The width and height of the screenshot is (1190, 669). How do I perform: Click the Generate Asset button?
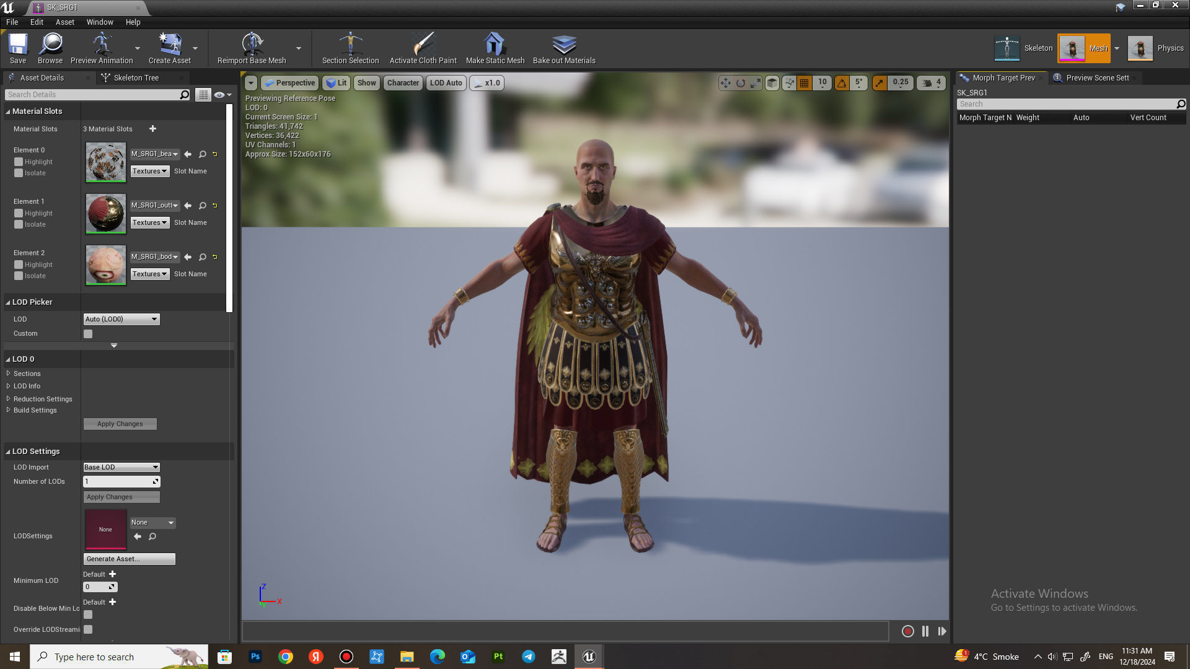tap(129, 559)
